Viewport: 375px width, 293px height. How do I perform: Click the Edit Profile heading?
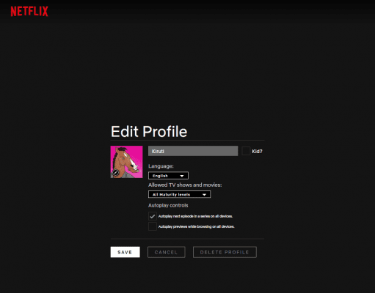coord(149,132)
